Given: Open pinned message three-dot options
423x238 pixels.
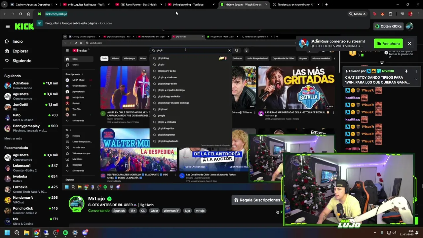Looking at the screenshot, I should pyautogui.click(x=416, y=71).
